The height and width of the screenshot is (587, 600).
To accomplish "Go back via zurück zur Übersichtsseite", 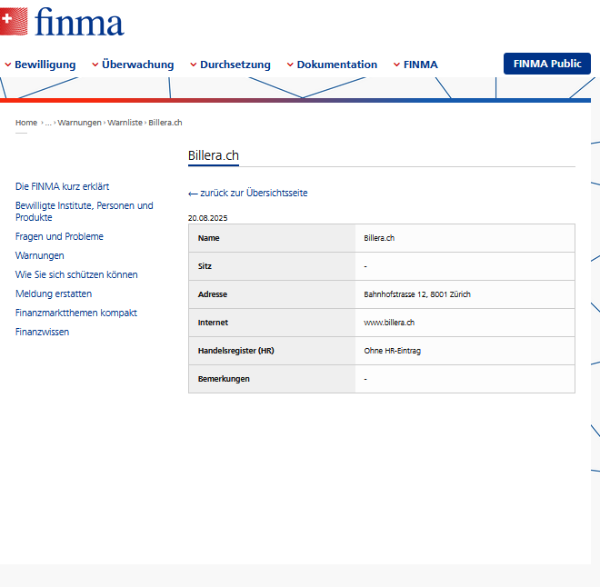I will [x=247, y=193].
